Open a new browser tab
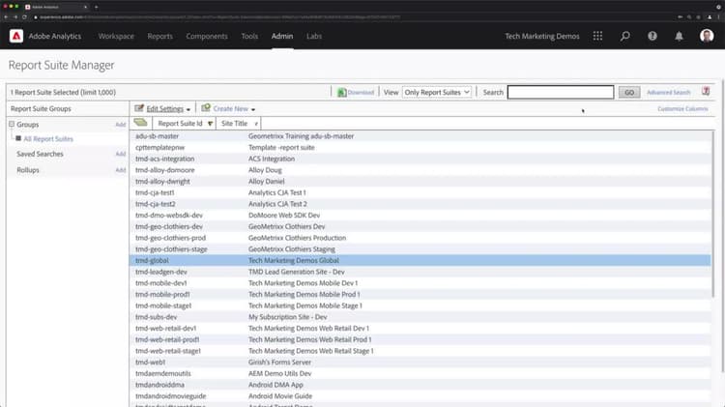The height and width of the screenshot is (407, 725). coord(96,7)
